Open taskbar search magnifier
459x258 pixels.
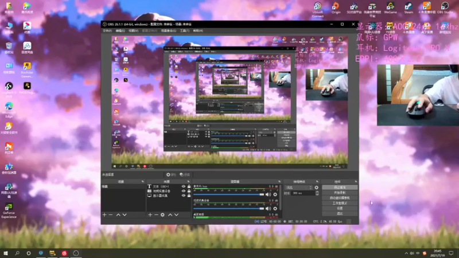(x=17, y=253)
